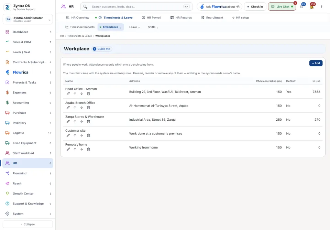Image resolution: width=330 pixels, height=230 pixels.
Task: Edit the Zarqa Stores & Warehouse row
Action: click(68, 121)
